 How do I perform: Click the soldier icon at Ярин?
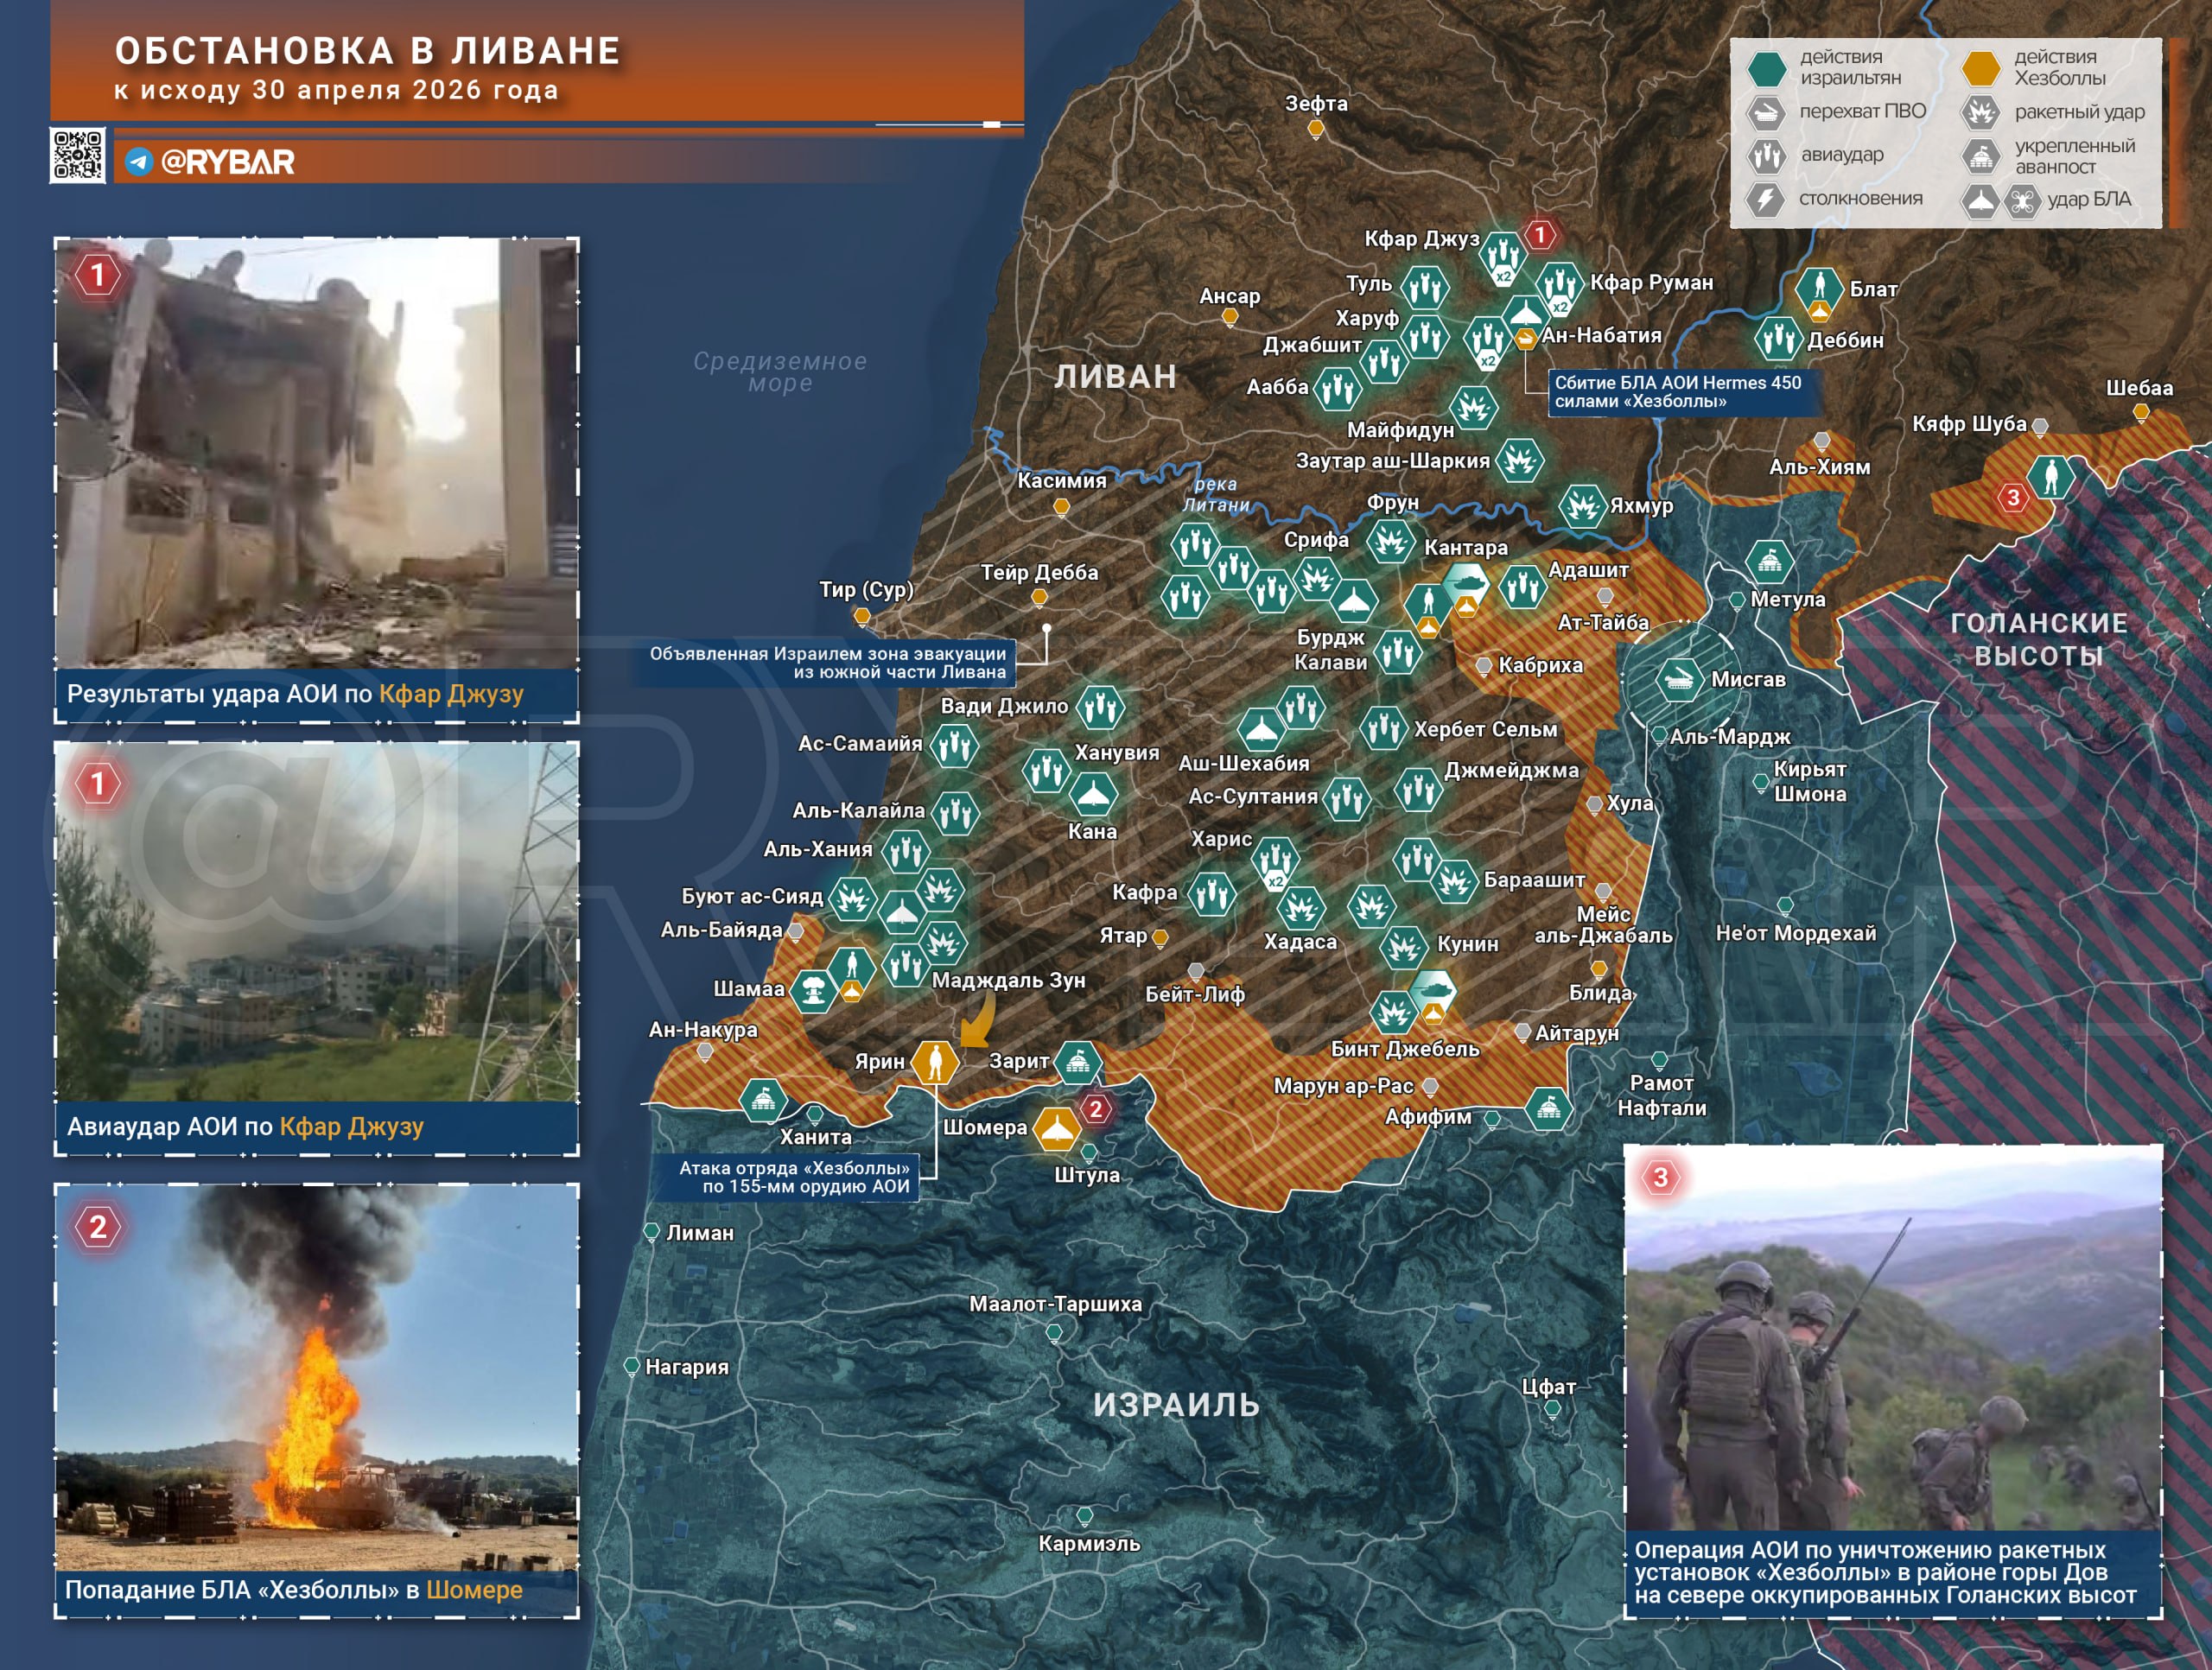pos(935,1061)
